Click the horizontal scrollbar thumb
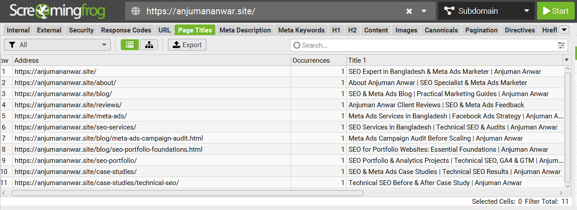The image size is (577, 210). [187, 193]
